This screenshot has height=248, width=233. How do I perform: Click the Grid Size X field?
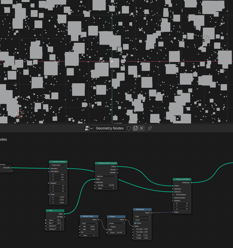[x=55, y=220]
